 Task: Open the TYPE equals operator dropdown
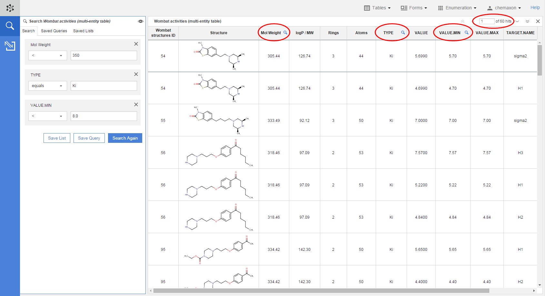[47, 86]
